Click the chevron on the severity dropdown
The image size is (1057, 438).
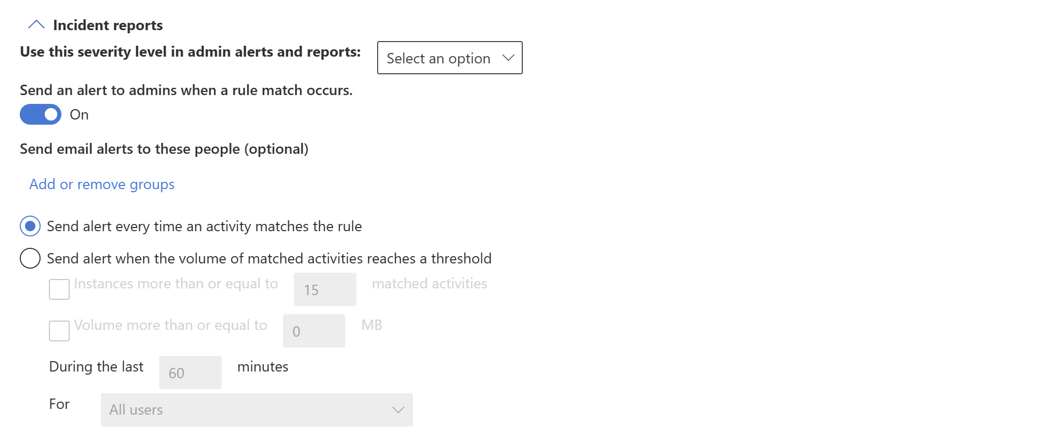coord(507,58)
